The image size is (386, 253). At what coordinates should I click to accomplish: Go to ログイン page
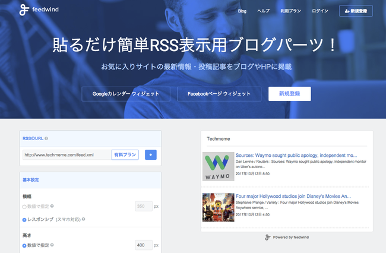point(319,11)
